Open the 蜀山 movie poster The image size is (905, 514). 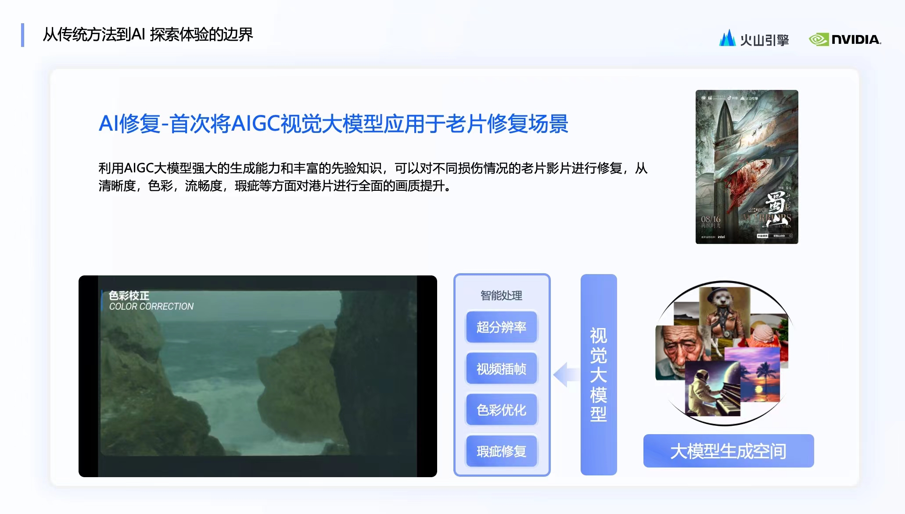click(747, 167)
